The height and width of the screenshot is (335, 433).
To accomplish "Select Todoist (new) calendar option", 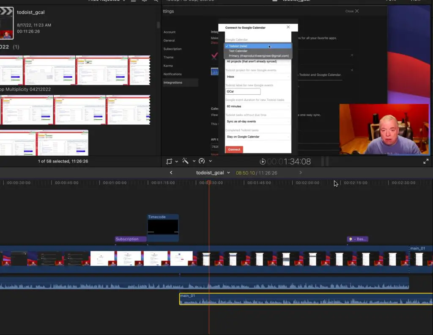I will coord(258,46).
